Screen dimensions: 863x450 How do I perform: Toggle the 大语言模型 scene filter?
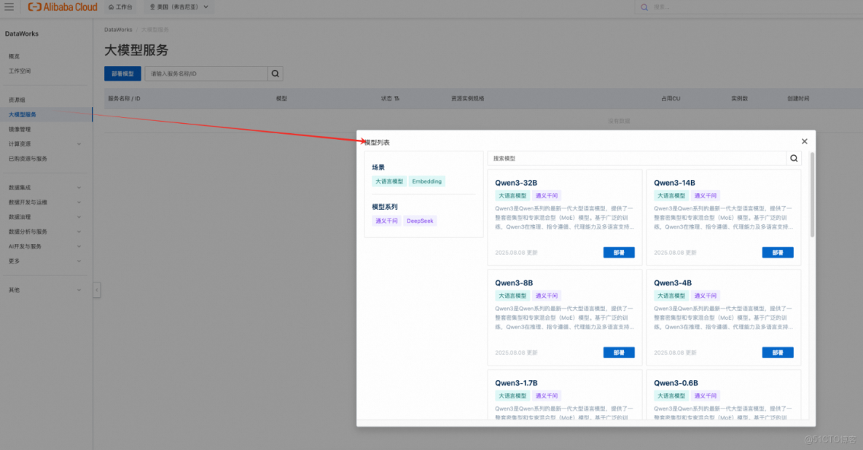coord(391,181)
